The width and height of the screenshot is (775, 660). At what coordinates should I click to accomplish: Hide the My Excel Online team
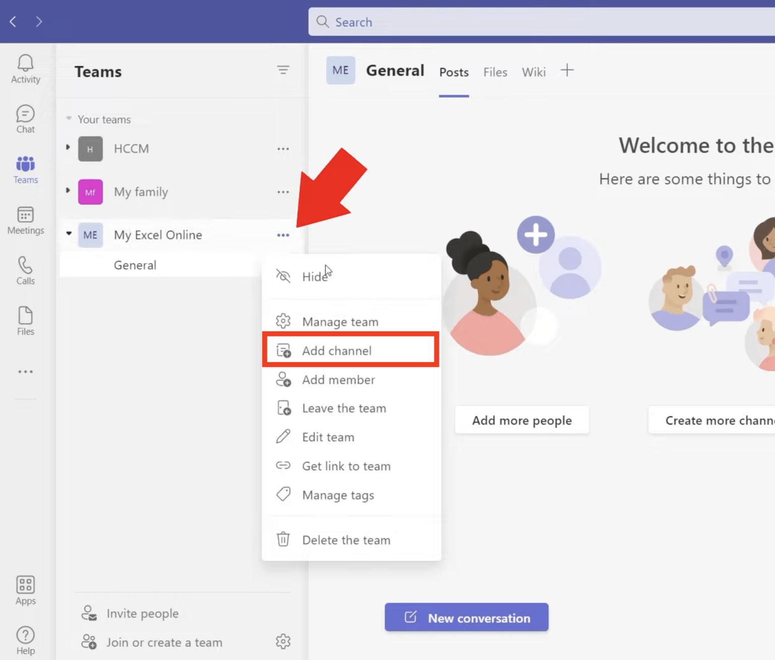pyautogui.click(x=315, y=276)
